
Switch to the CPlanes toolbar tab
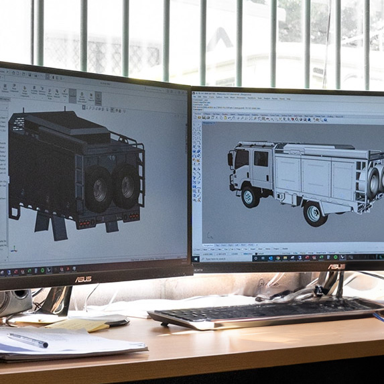click(x=207, y=114)
